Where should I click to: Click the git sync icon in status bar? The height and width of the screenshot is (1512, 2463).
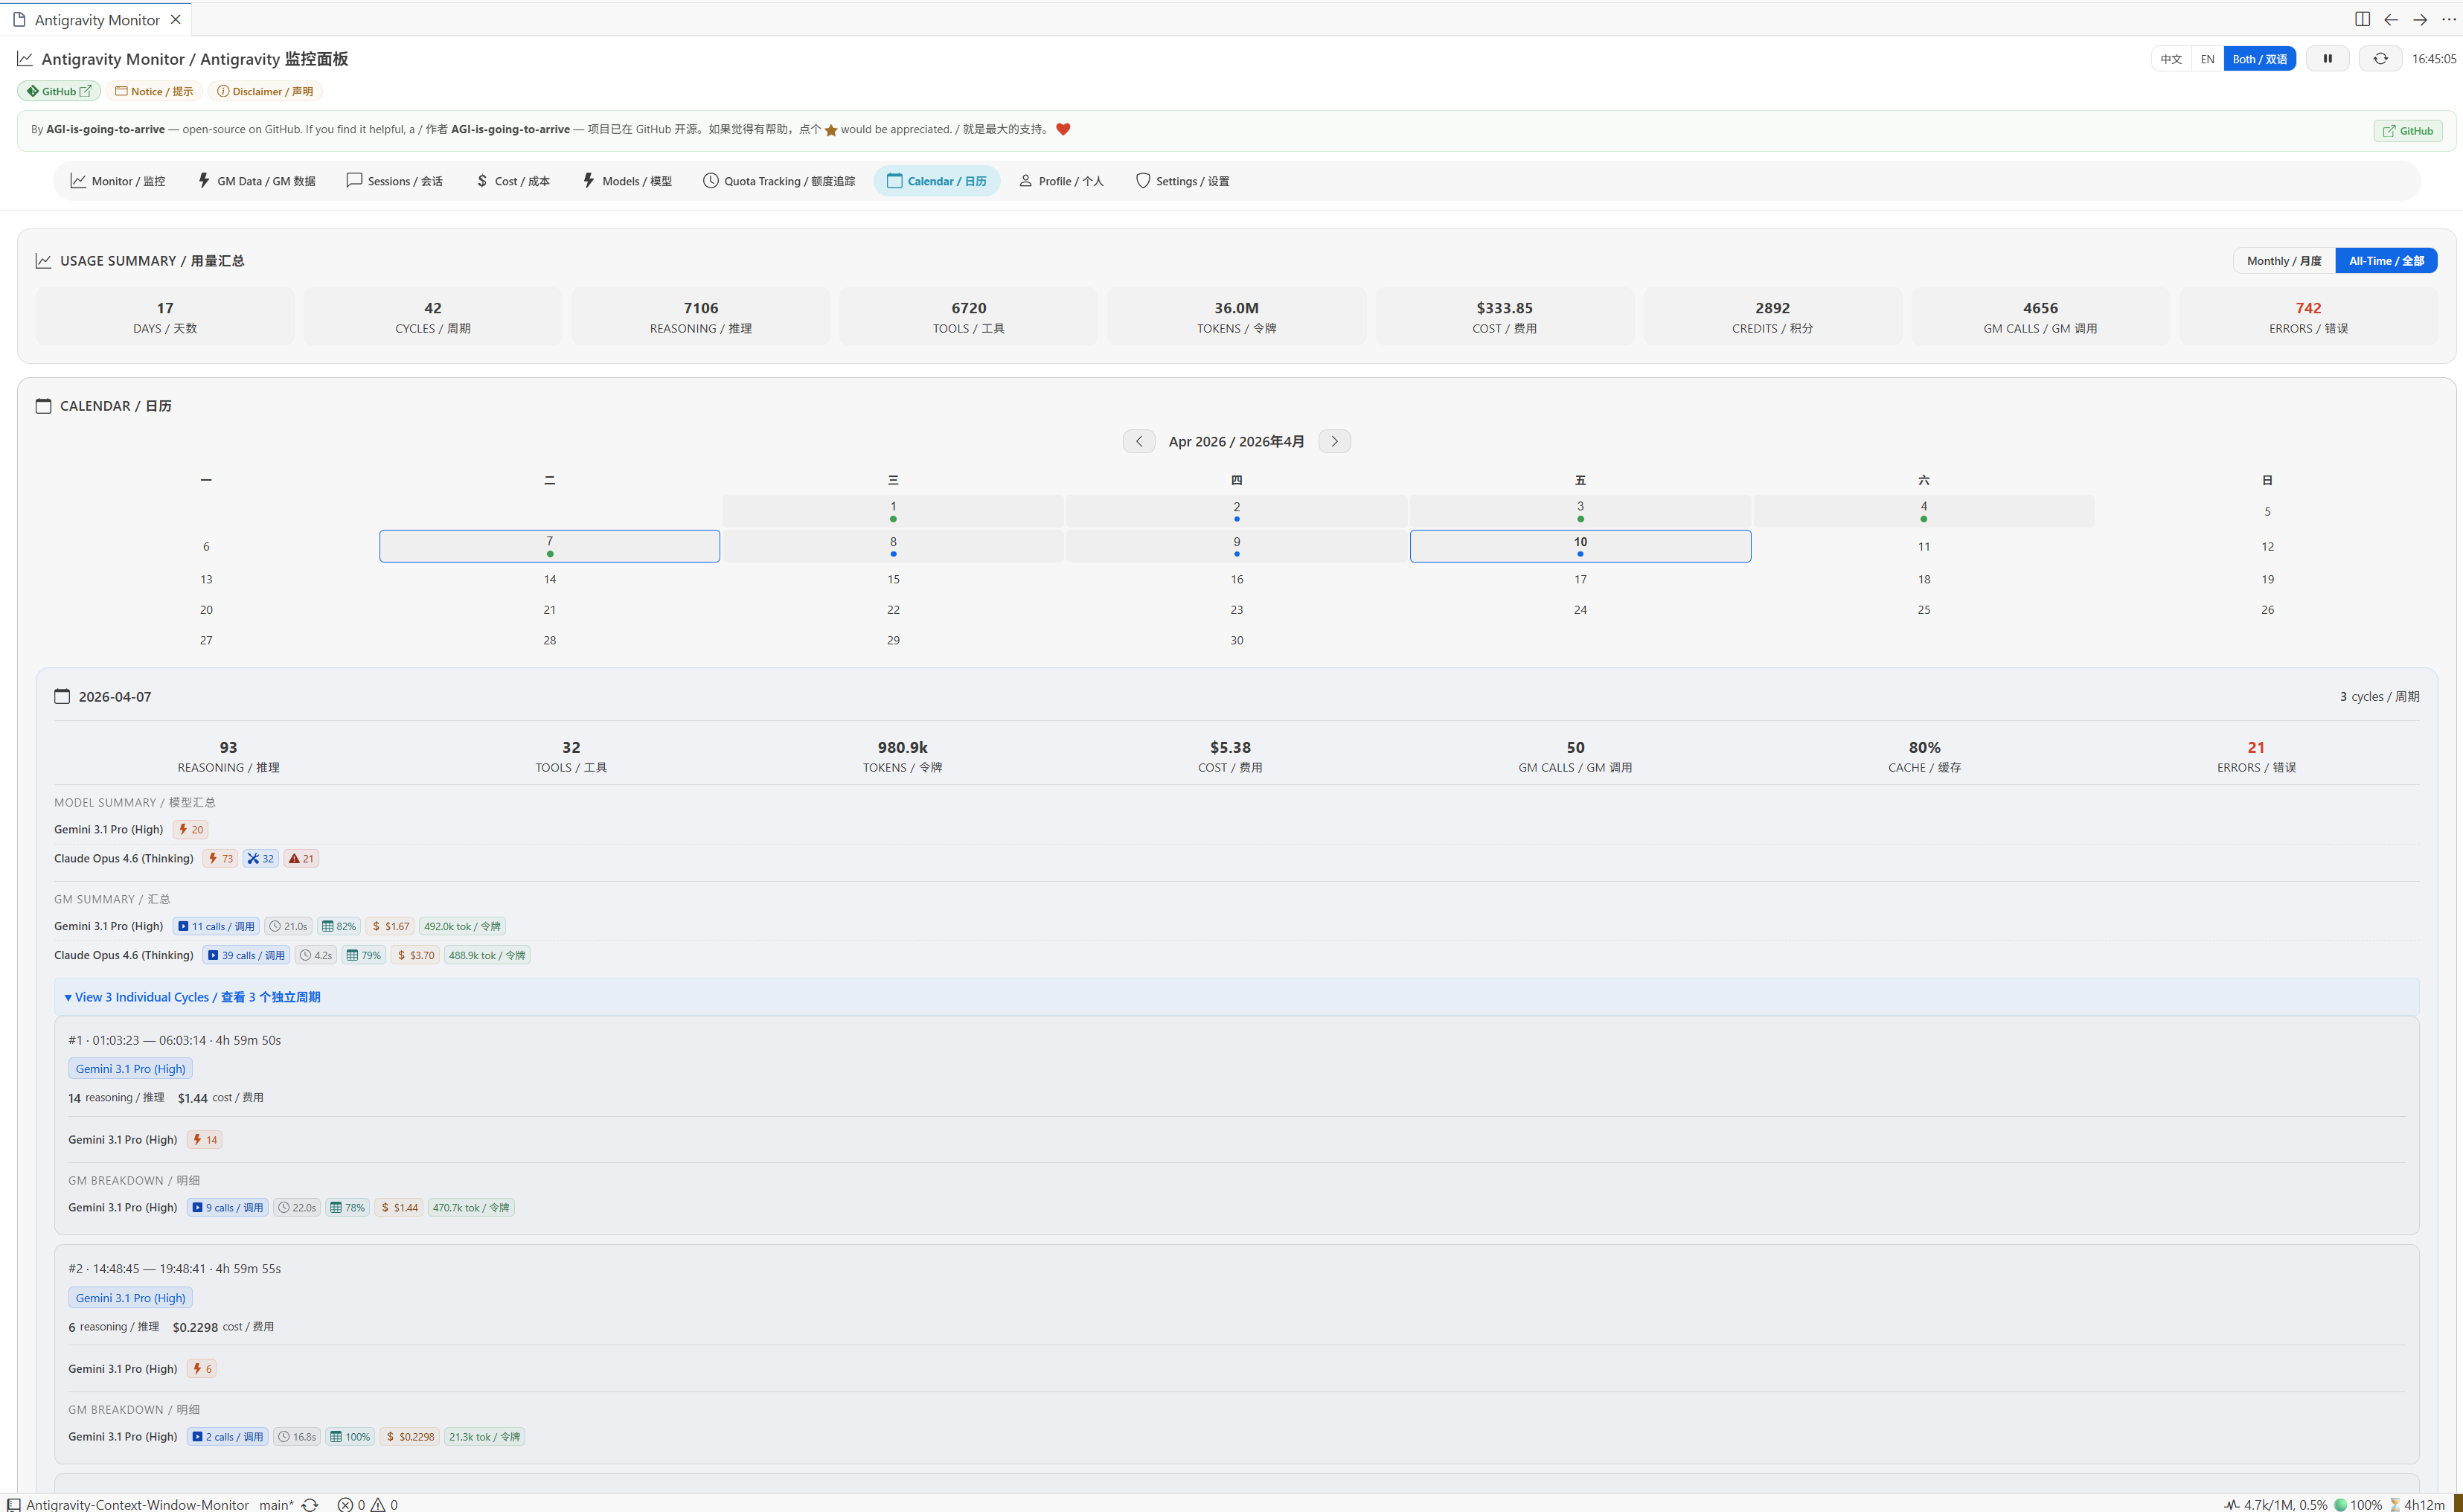tap(310, 1504)
